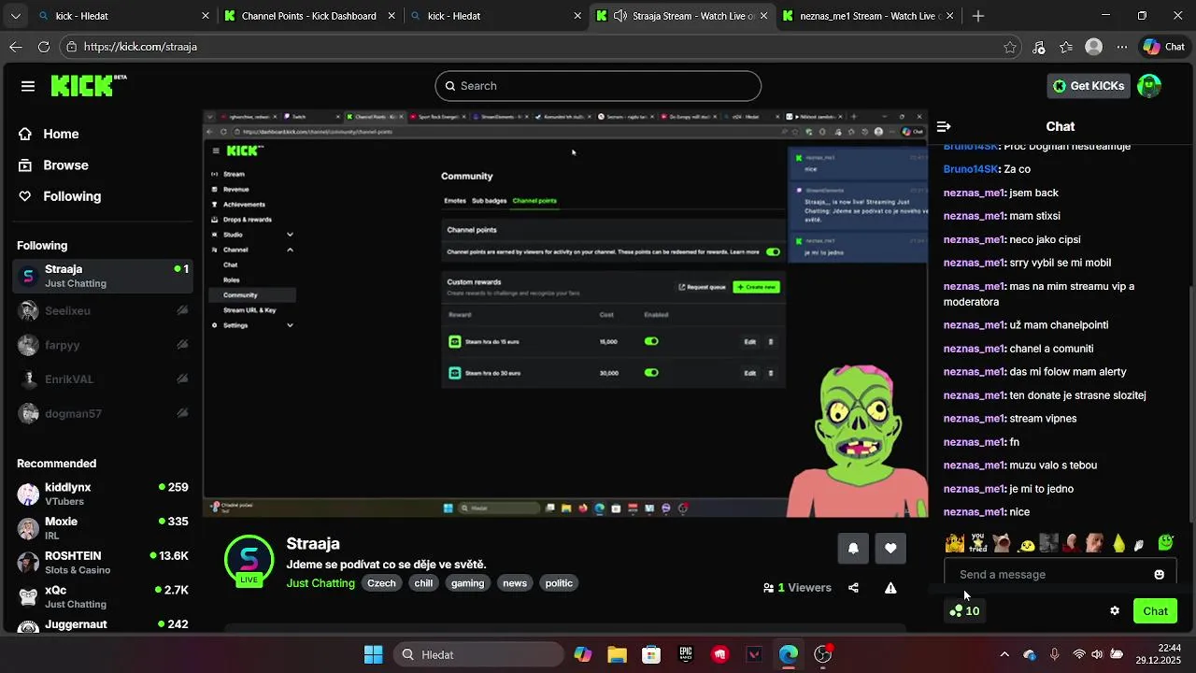Enable notifications with the bell button
The image size is (1196, 673).
[x=853, y=549]
